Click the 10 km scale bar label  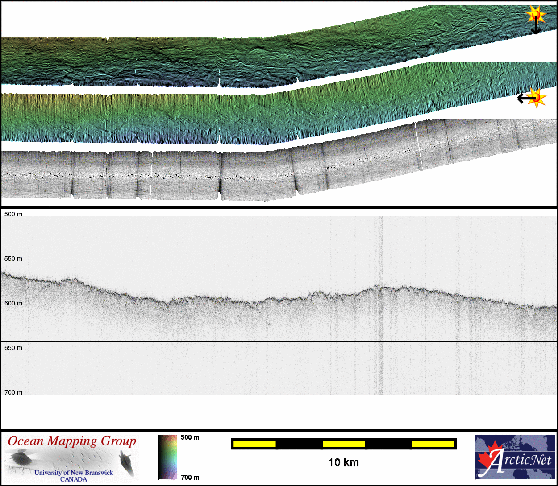click(343, 462)
